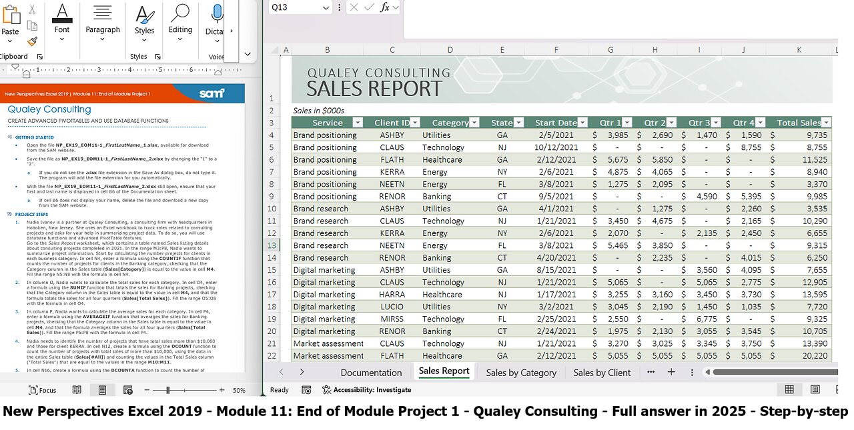Click the Copy icon in Word ribbon

[x=32, y=26]
